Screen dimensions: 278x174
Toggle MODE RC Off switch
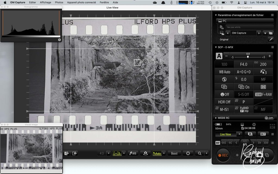point(269,118)
